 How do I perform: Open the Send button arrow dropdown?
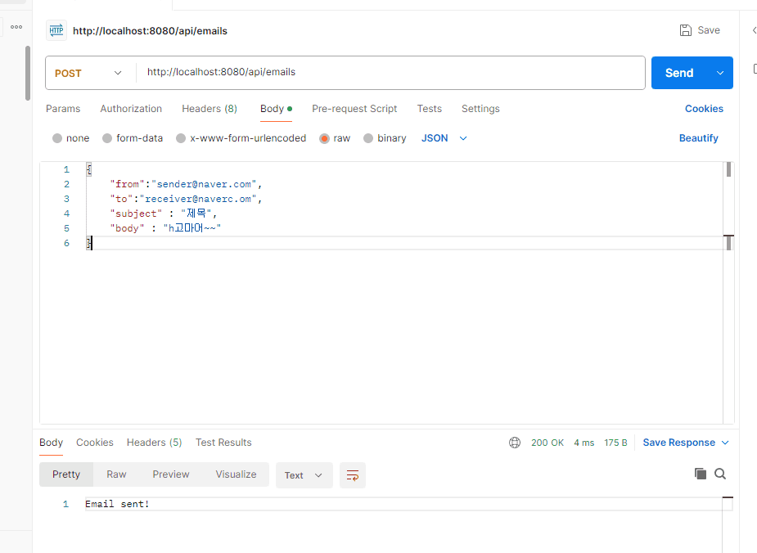(x=720, y=73)
